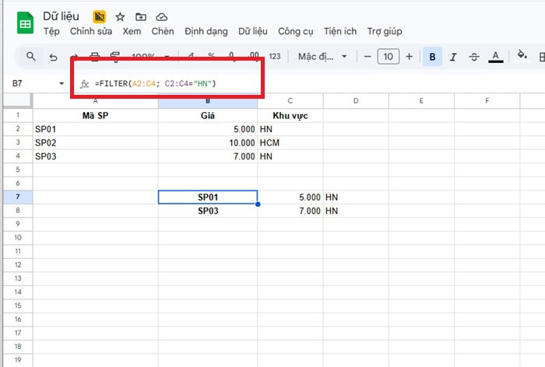
Task: Open the text color picker
Action: 494,57
